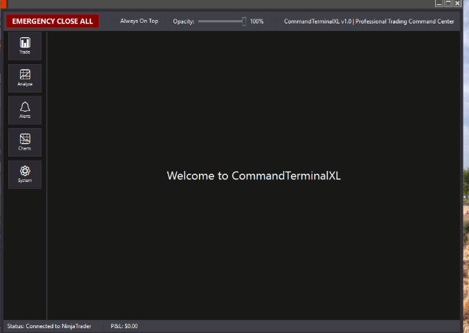Viewport: 469px width, 333px height.
Task: Maximize the CommandTerminalXL window
Action: pos(448,3)
